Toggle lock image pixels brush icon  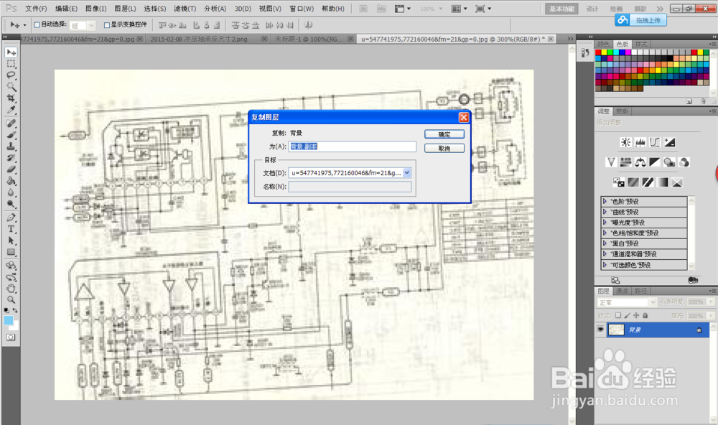click(x=628, y=316)
